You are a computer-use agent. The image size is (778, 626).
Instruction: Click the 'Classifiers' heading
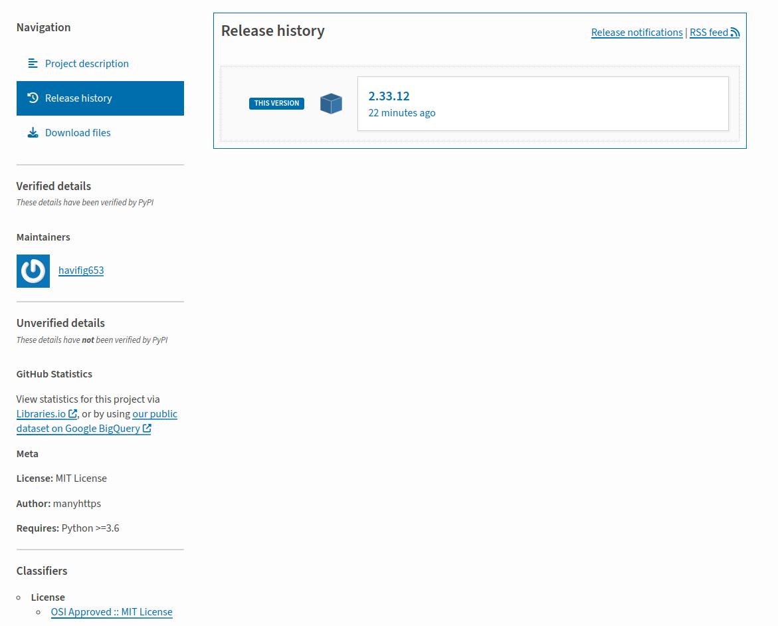(42, 571)
